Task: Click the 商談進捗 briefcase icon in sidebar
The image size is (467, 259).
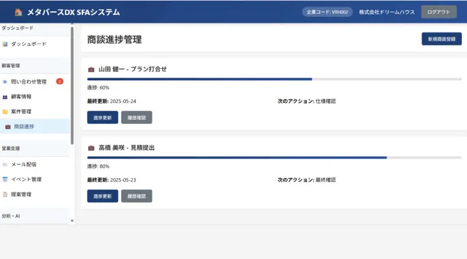Action: pos(8,127)
